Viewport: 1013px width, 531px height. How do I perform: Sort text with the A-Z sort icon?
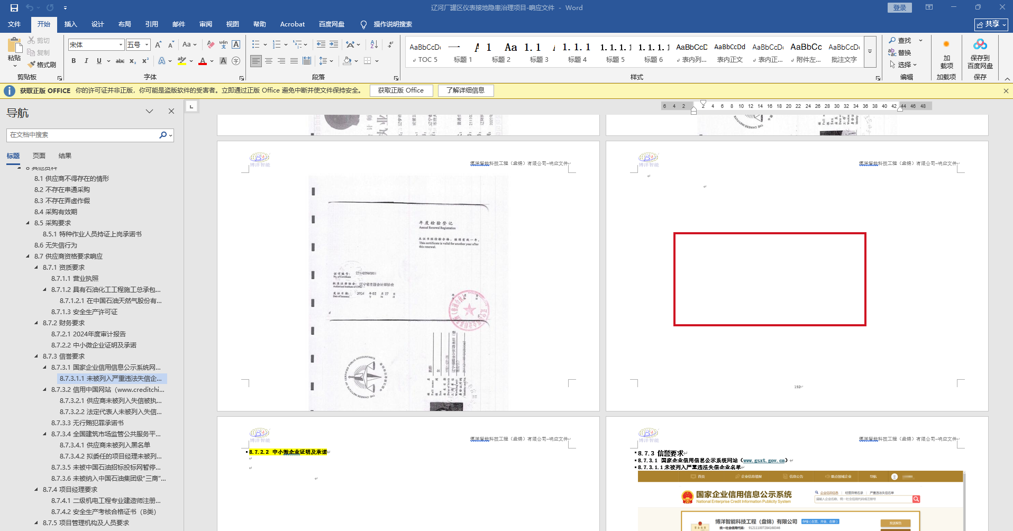374,45
